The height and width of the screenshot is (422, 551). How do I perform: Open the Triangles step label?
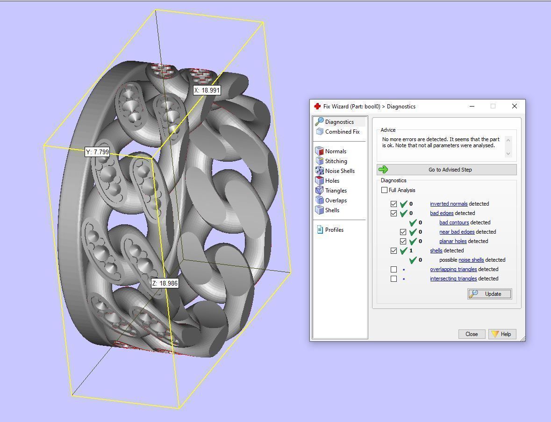click(336, 191)
